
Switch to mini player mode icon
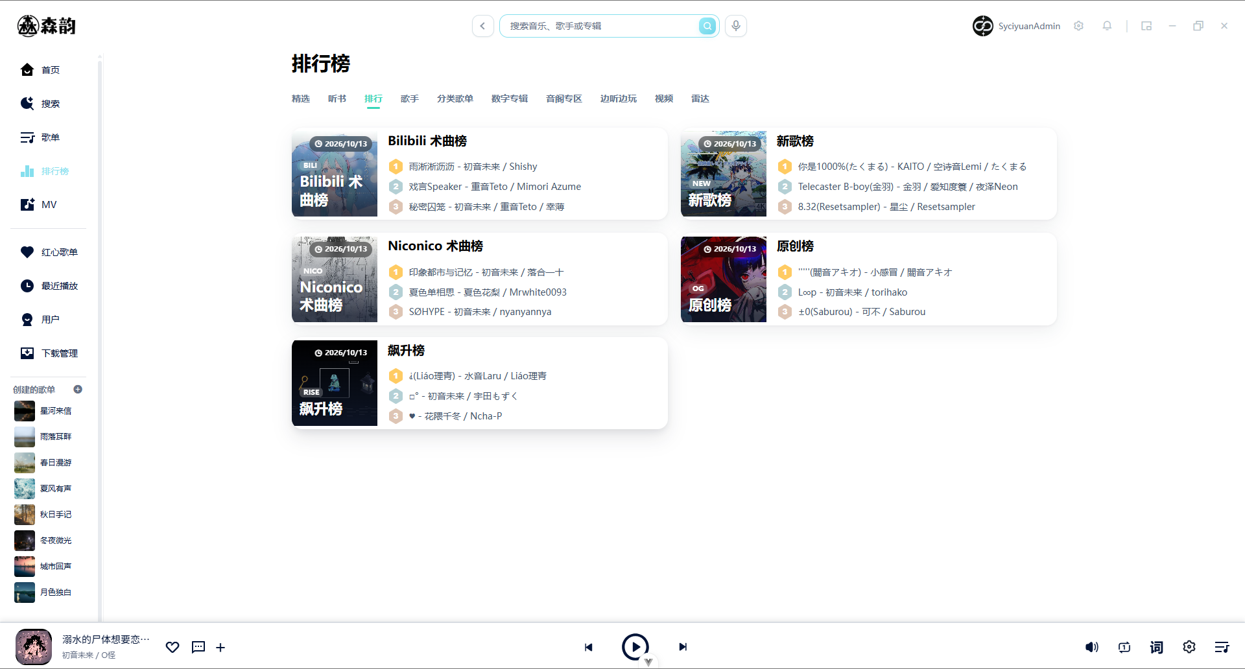point(1146,26)
